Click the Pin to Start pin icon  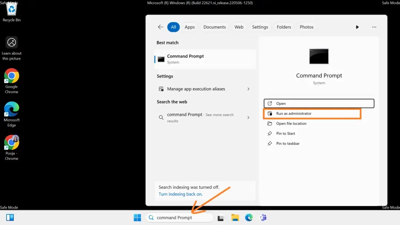point(270,133)
